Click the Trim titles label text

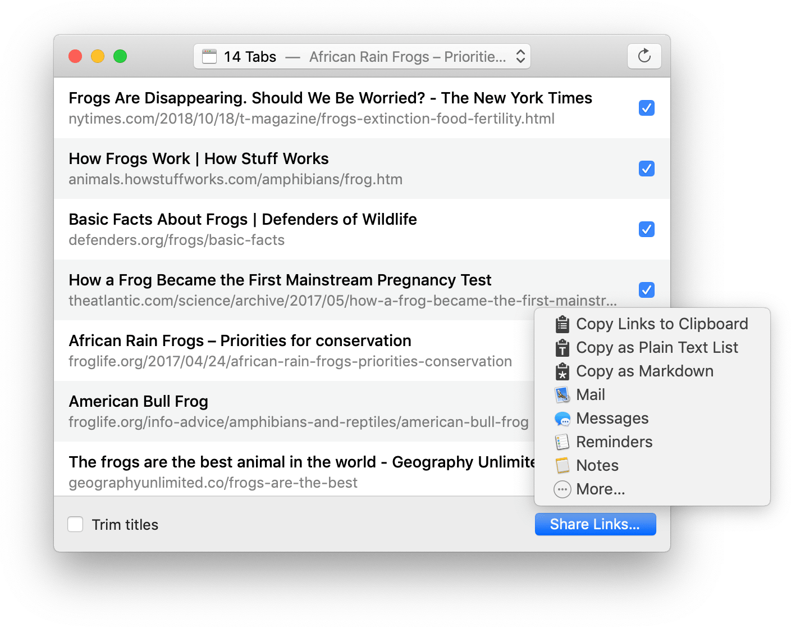click(x=125, y=525)
